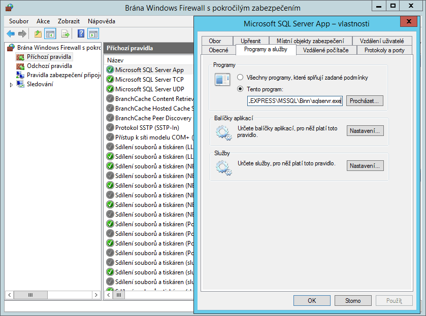Select 'Všechny programy' radio button

pyautogui.click(x=241, y=78)
